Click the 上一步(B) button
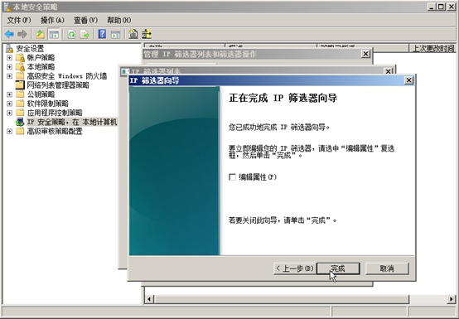This screenshot has height=319, width=459. [x=295, y=268]
